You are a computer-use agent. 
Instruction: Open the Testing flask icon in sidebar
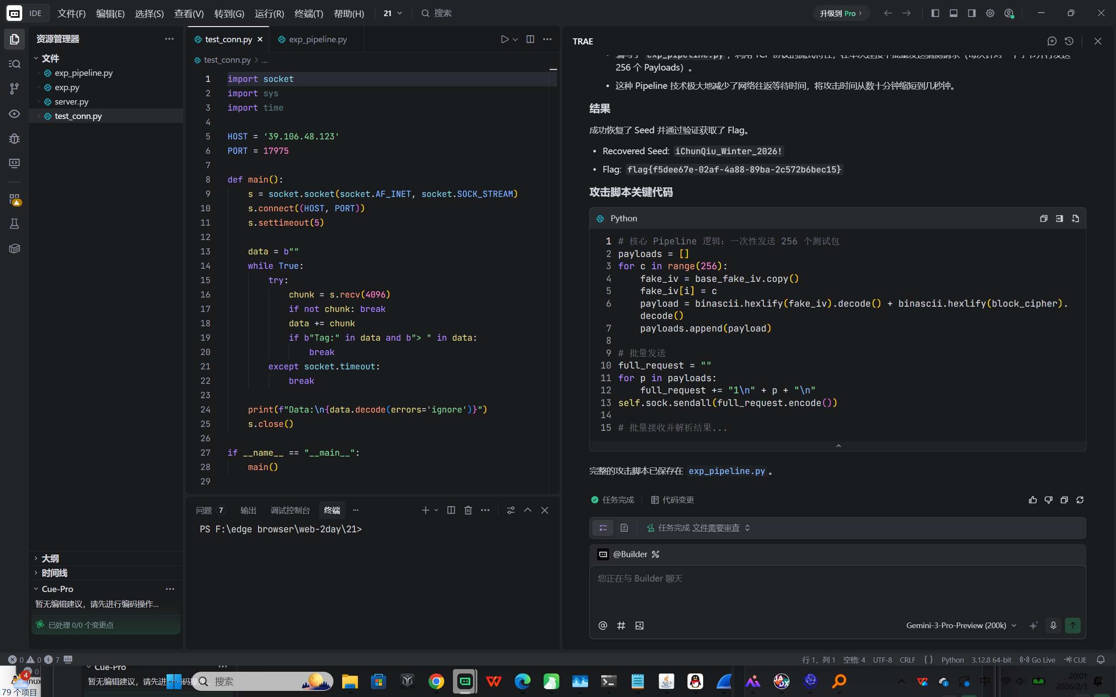click(14, 224)
